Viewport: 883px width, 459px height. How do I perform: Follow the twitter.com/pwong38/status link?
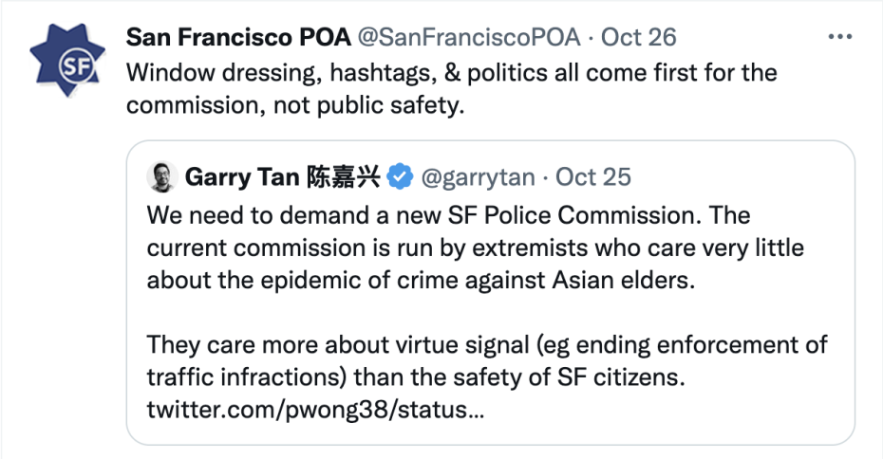(x=317, y=412)
